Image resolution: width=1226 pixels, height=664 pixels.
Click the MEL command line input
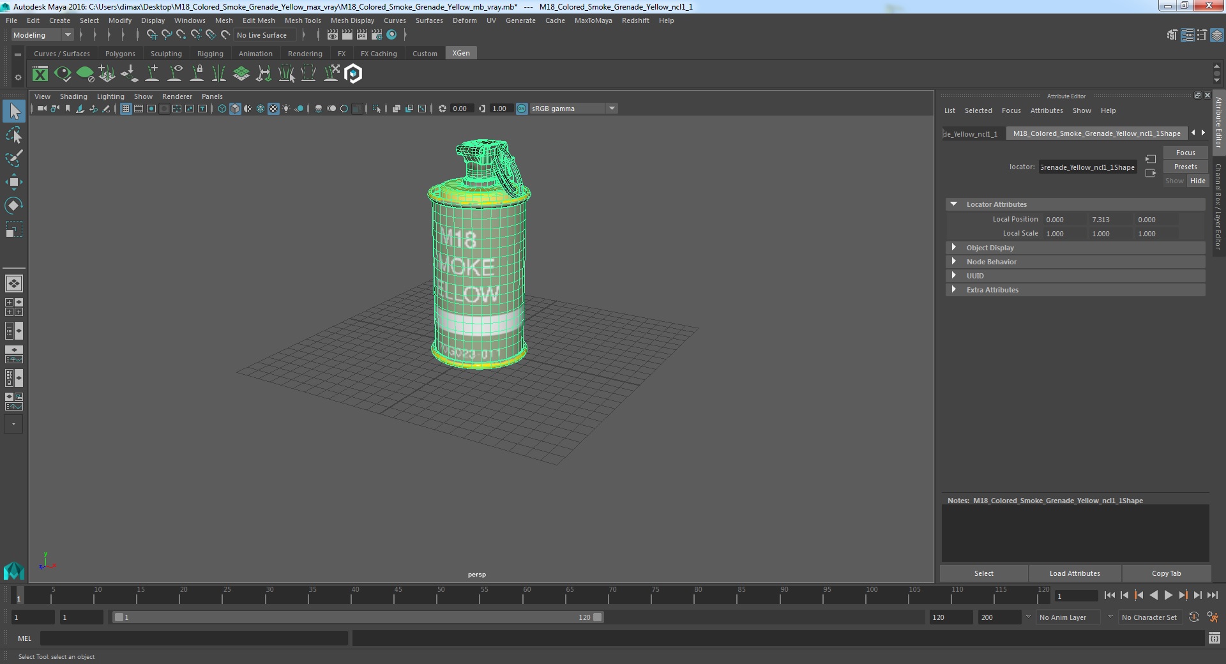(x=194, y=638)
